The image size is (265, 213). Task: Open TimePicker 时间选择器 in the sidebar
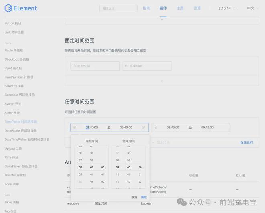point(20,122)
